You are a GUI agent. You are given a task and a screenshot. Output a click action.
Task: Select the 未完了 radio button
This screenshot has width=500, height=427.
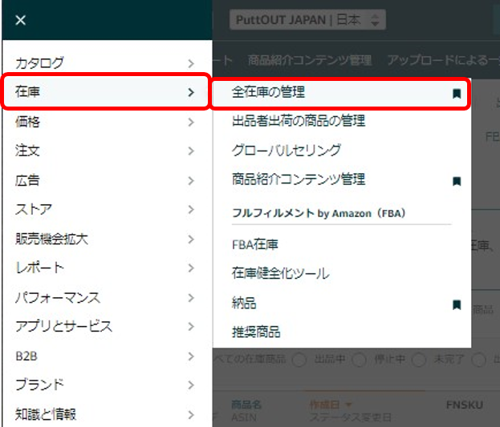[x=419, y=360]
